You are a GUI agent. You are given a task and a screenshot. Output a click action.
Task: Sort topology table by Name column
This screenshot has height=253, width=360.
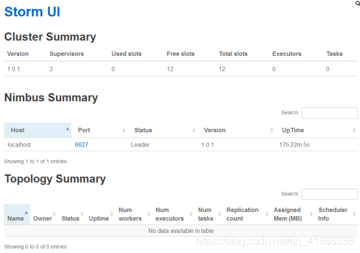coord(17,214)
